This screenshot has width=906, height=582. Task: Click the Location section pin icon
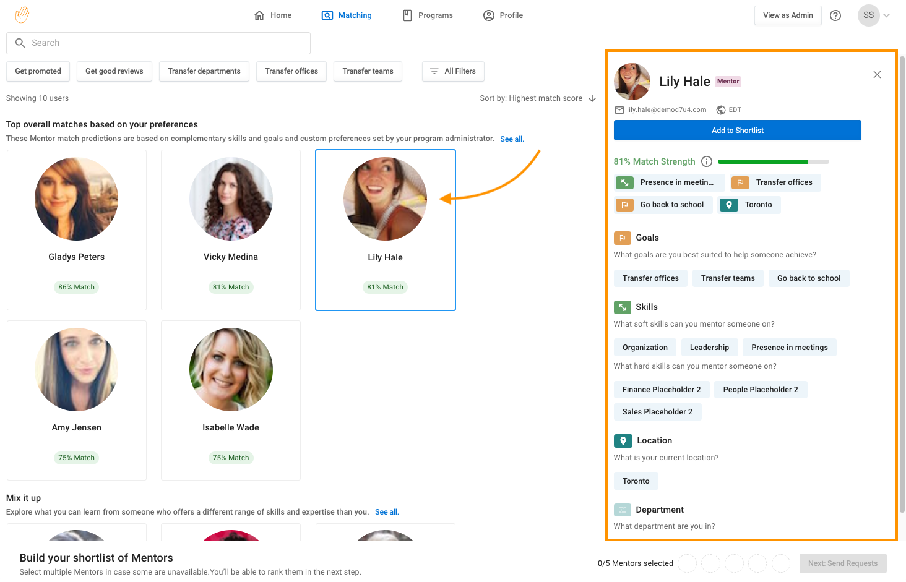[x=623, y=440]
